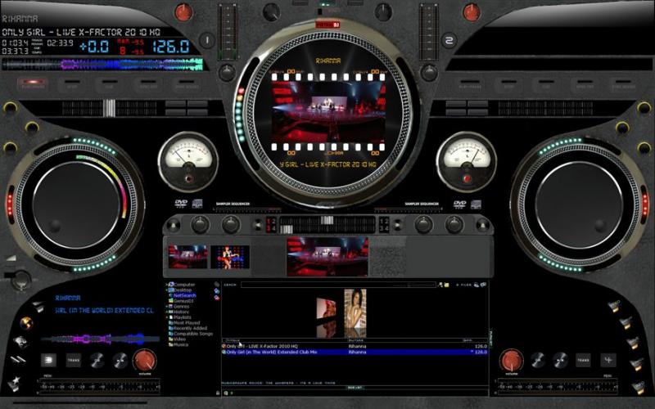Click the first vinyl disc icon on the left deck
655x409 pixels.
[97, 360]
